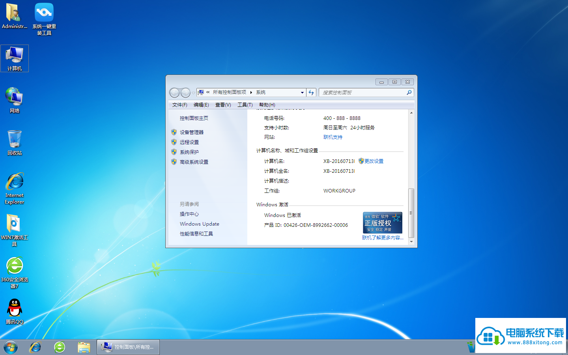Click the vertical scrollbar thumb

(x=411, y=213)
